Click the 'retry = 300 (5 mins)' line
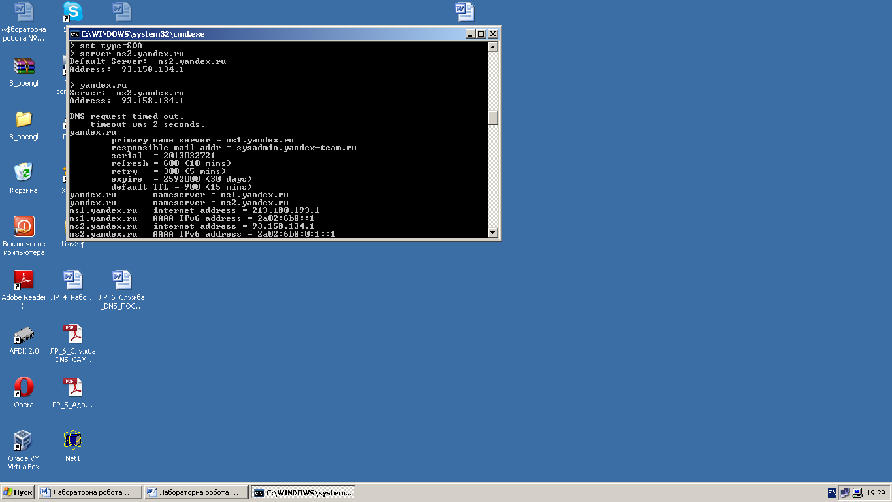The height and width of the screenshot is (502, 892). [x=168, y=171]
